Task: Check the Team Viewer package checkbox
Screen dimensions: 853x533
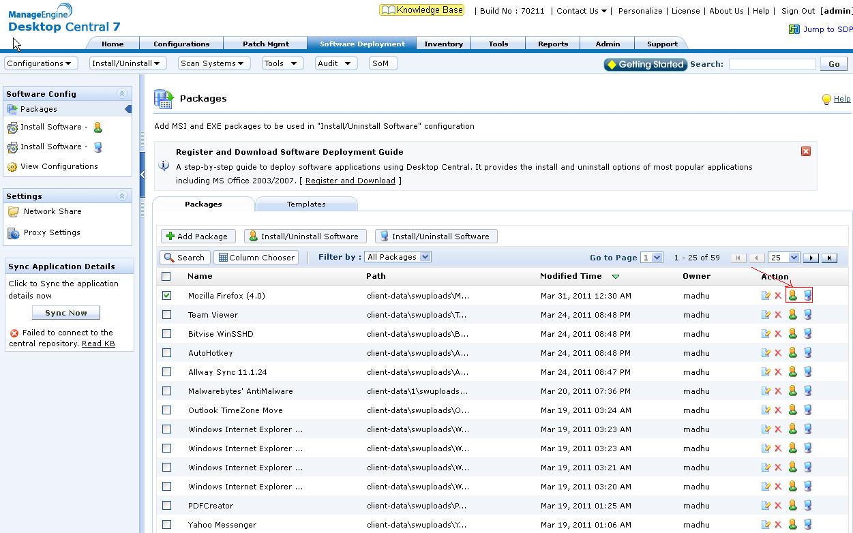Action: coord(166,315)
